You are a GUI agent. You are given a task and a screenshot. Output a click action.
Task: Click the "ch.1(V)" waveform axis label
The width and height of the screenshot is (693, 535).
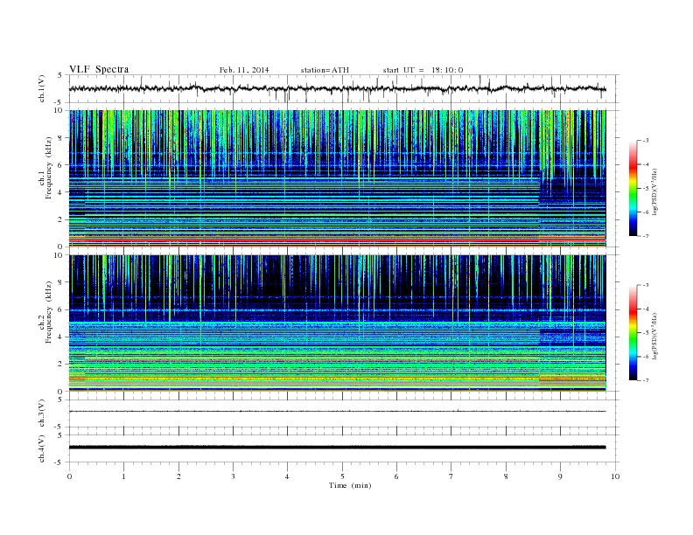click(41, 88)
